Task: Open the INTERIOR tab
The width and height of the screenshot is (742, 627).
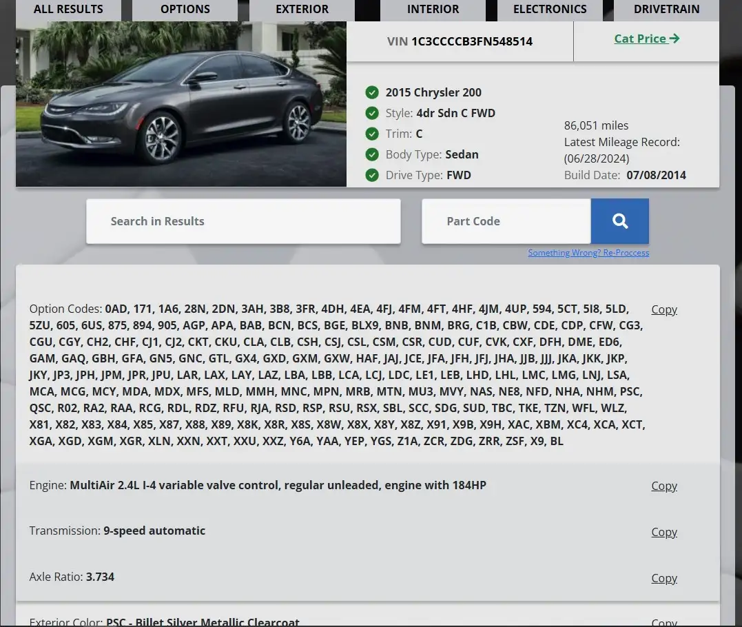Action: pos(433,10)
